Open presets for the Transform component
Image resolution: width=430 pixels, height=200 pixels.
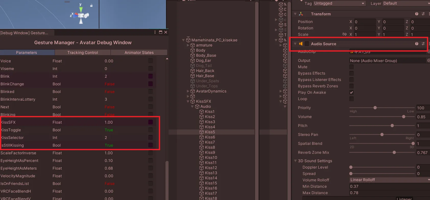point(423,14)
